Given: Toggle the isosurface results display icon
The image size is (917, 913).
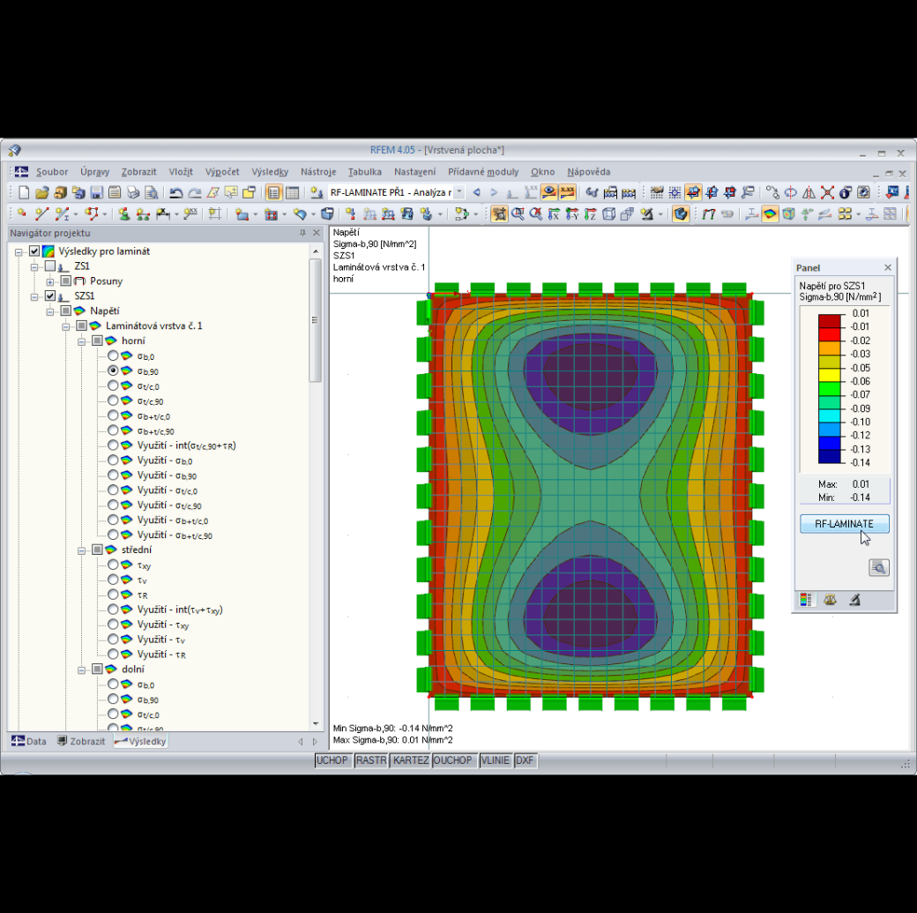Looking at the screenshot, I should (x=771, y=214).
